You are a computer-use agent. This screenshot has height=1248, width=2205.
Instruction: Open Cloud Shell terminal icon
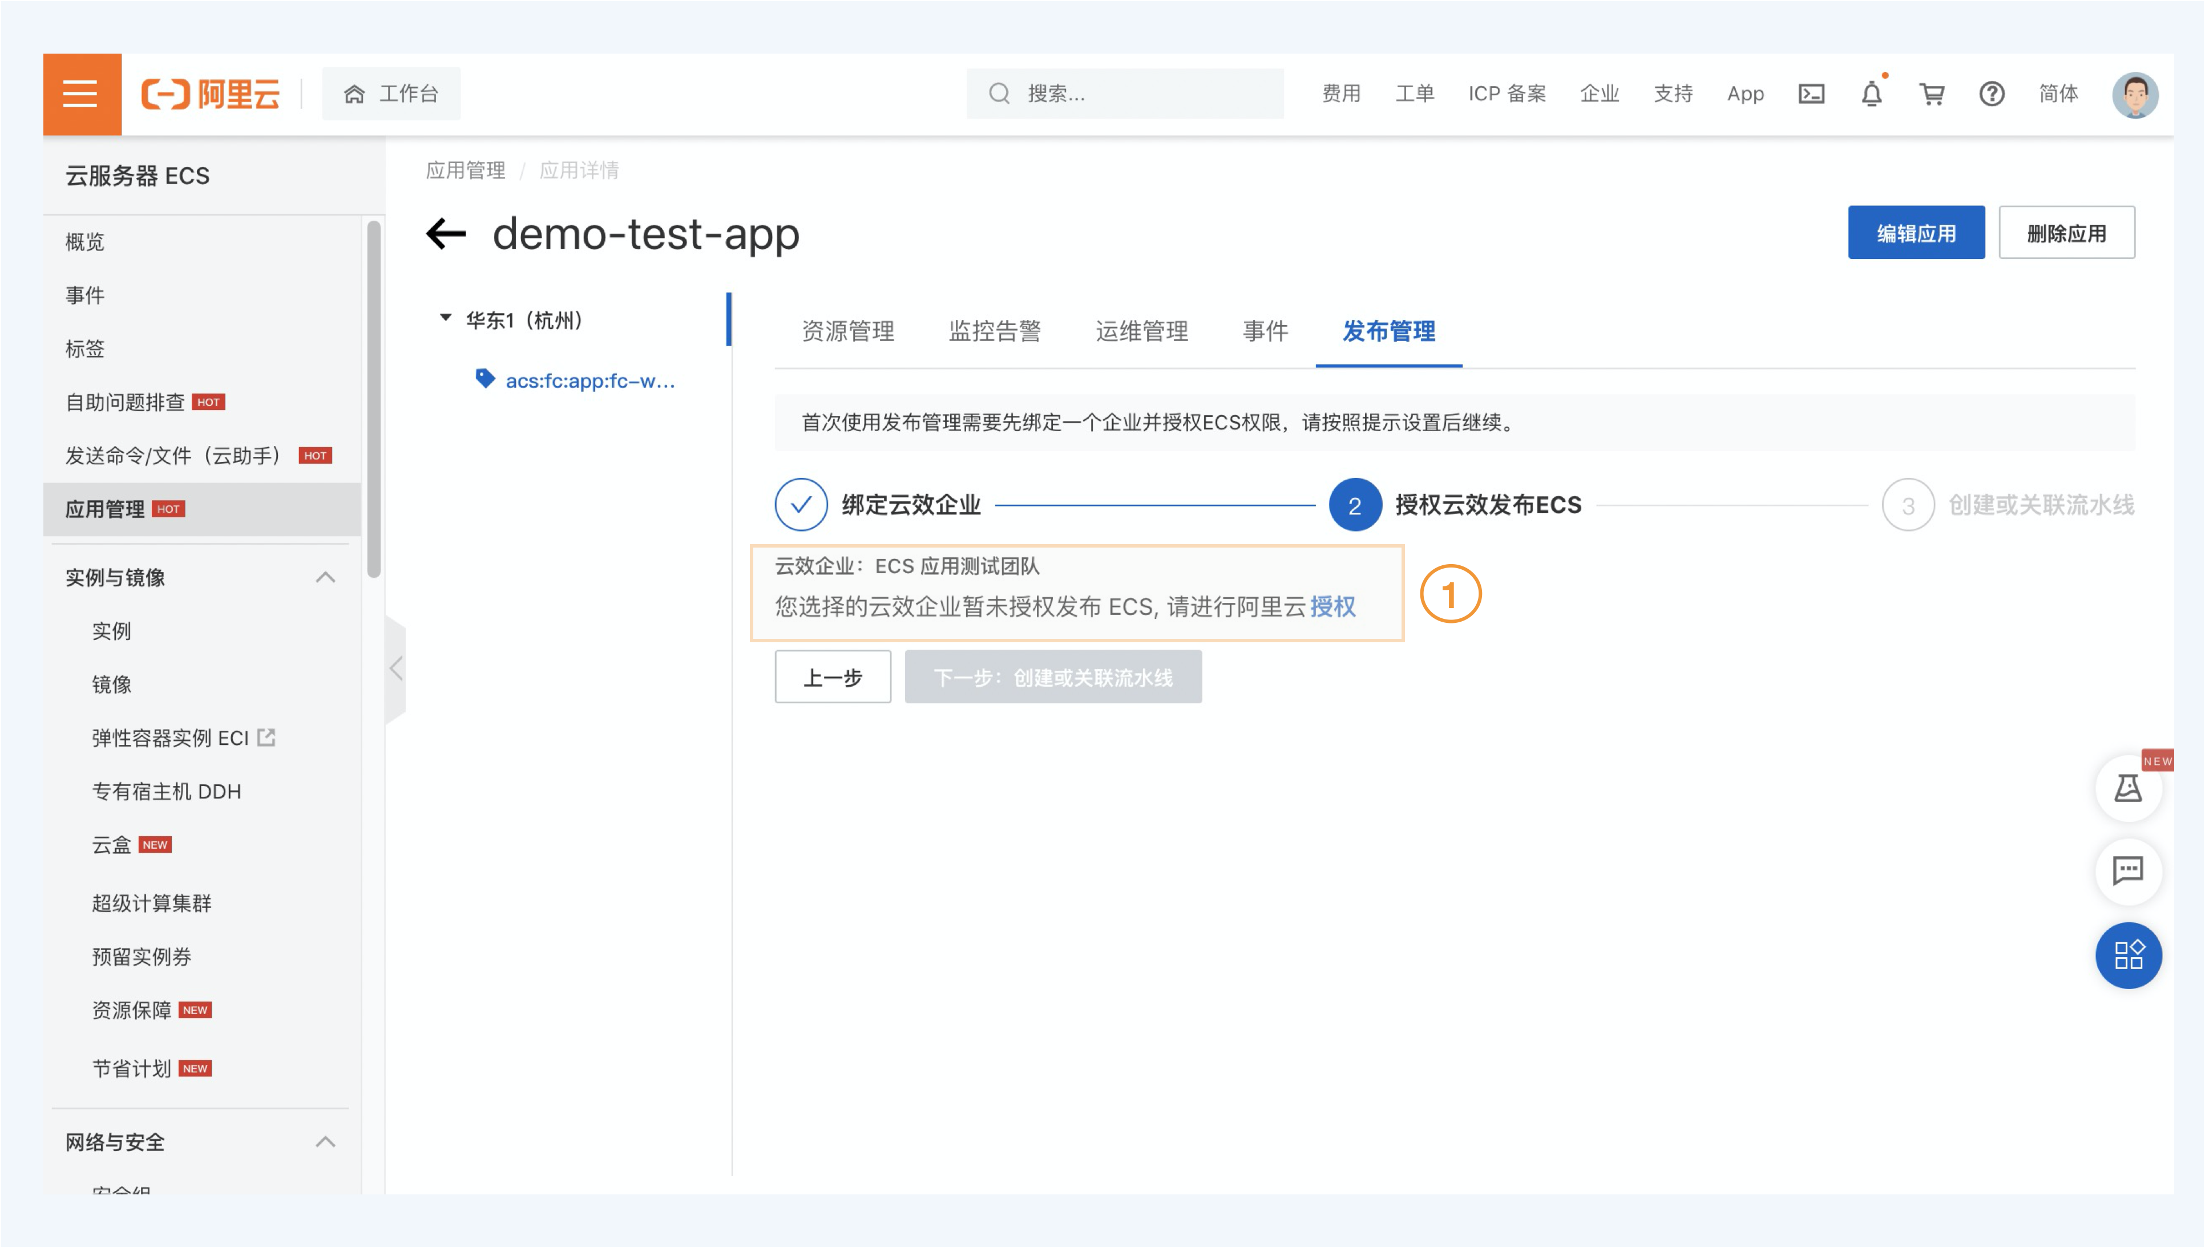1811,94
